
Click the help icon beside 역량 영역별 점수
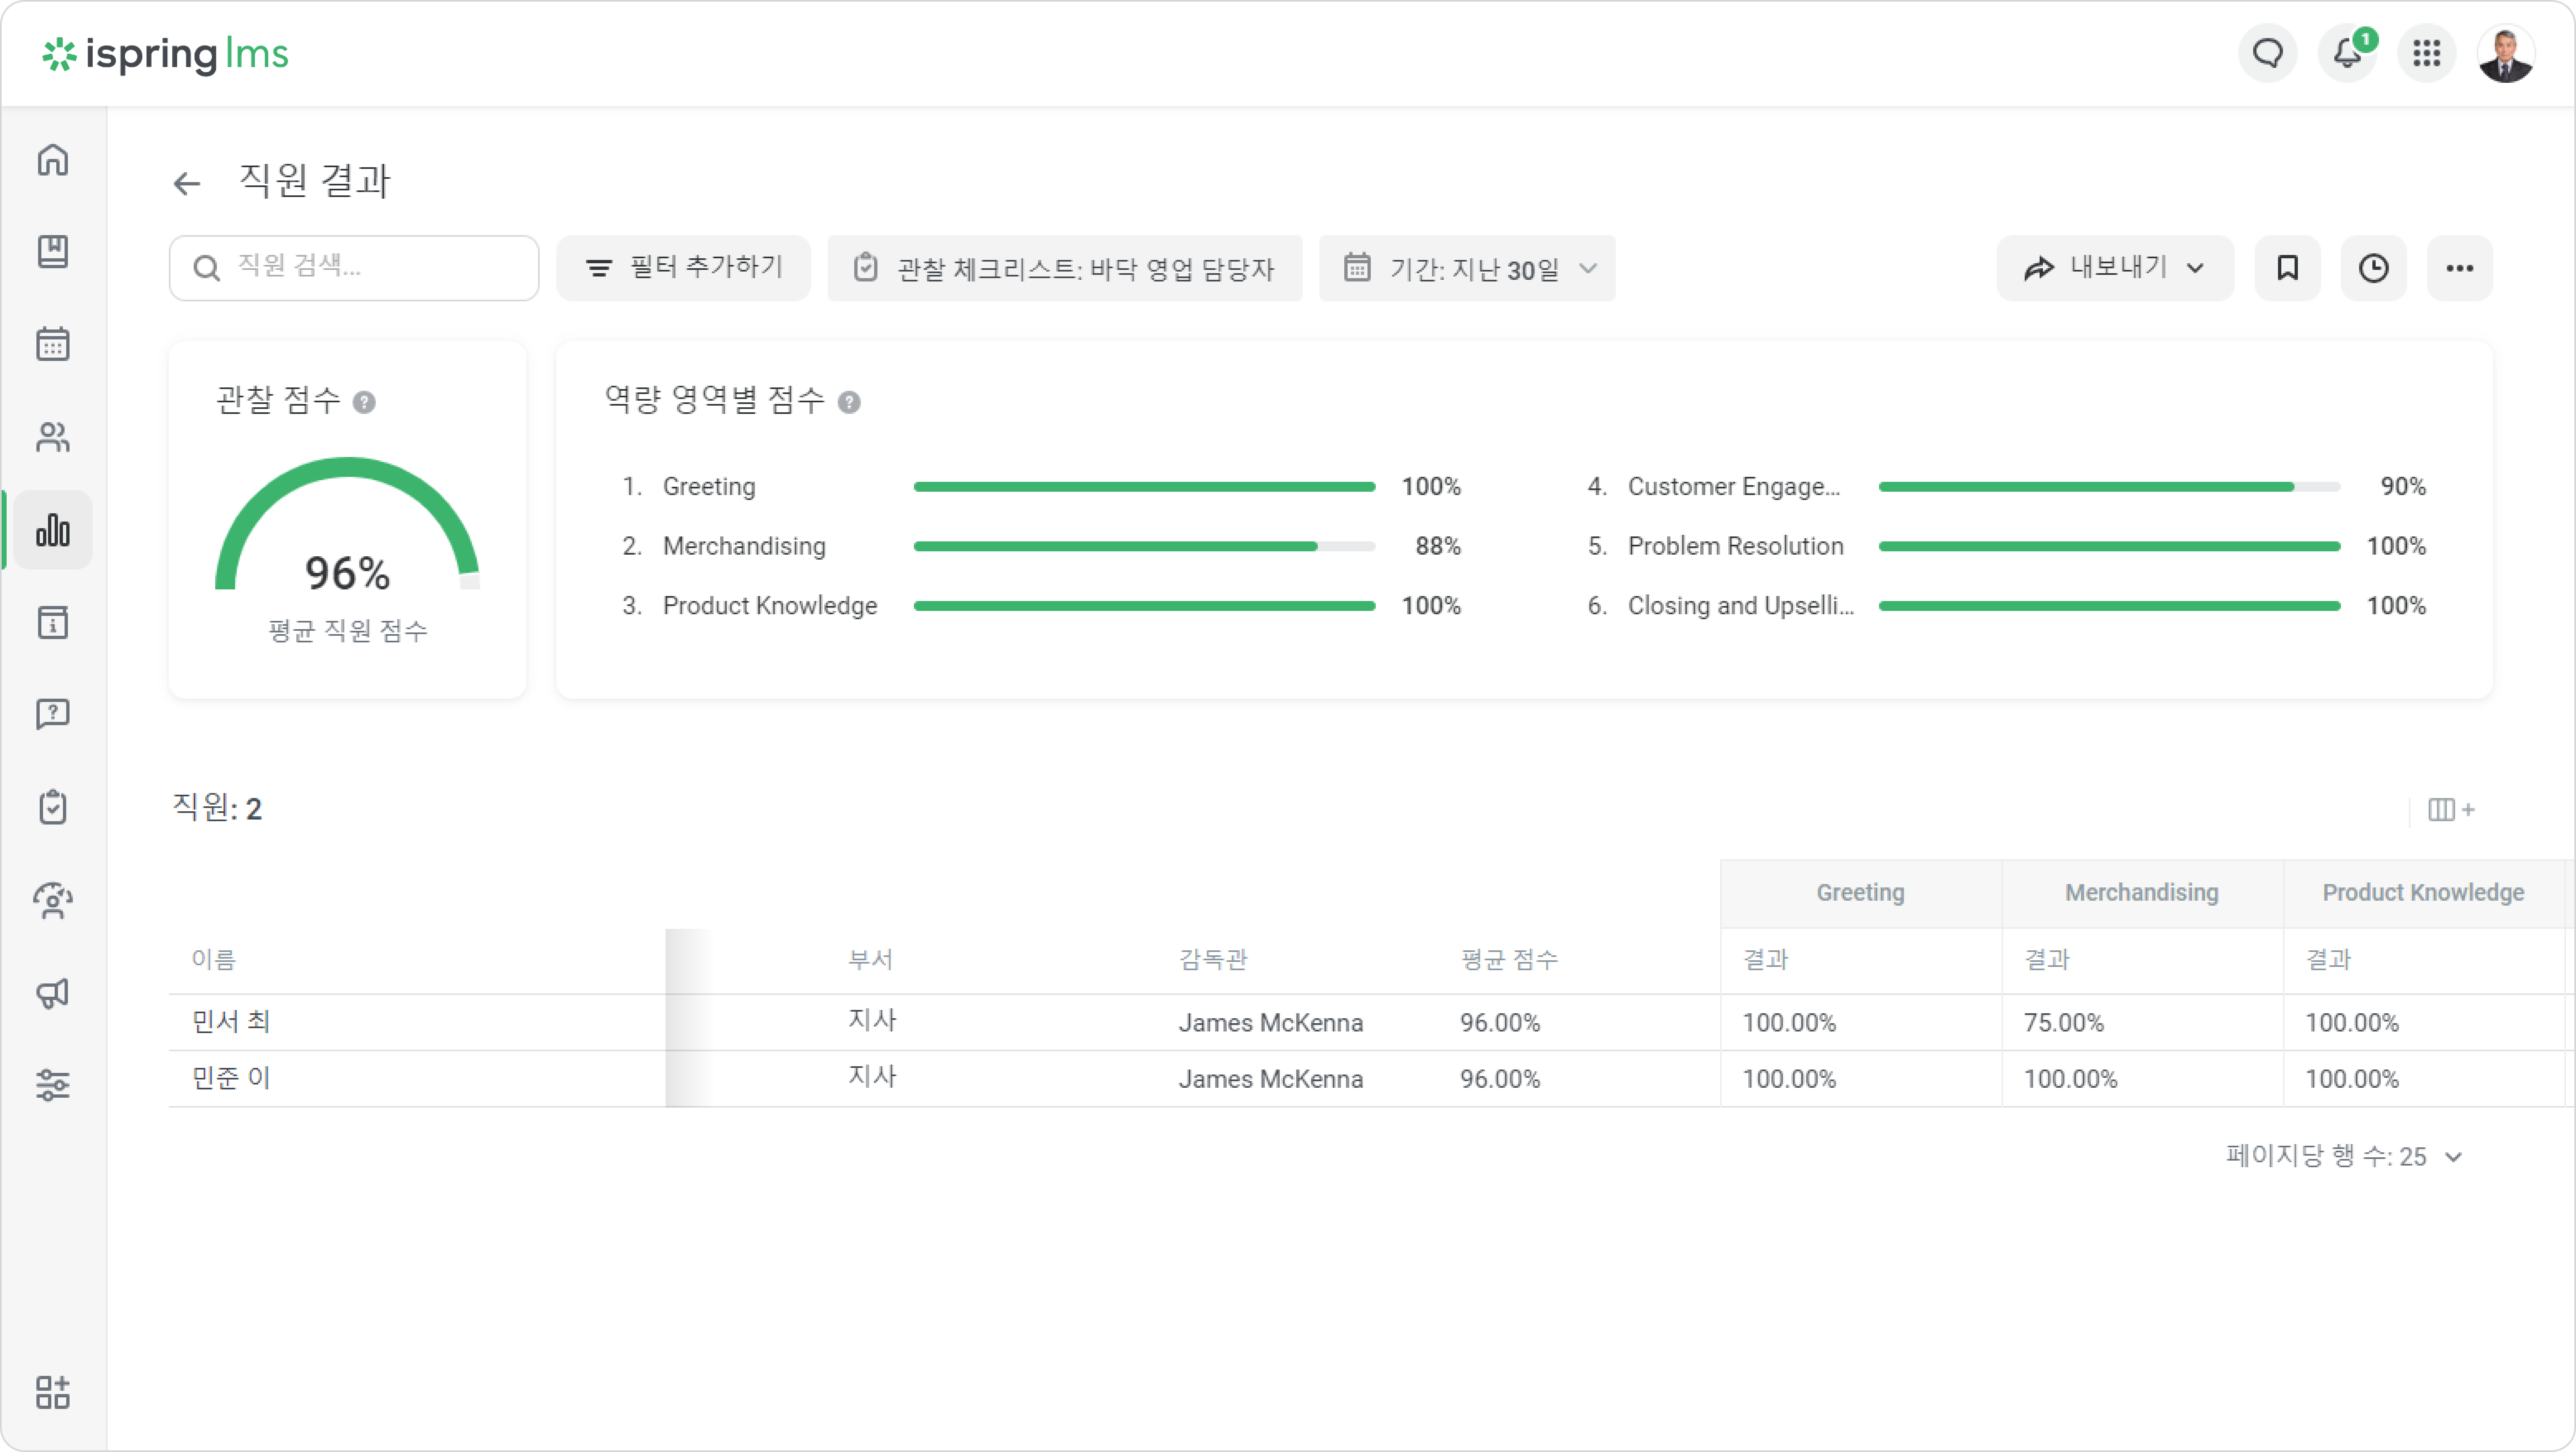(849, 402)
